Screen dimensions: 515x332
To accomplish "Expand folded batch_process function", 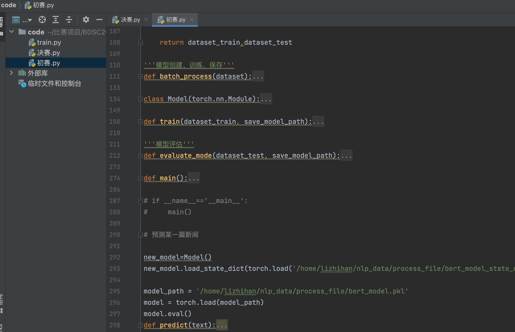I will pyautogui.click(x=141, y=77).
